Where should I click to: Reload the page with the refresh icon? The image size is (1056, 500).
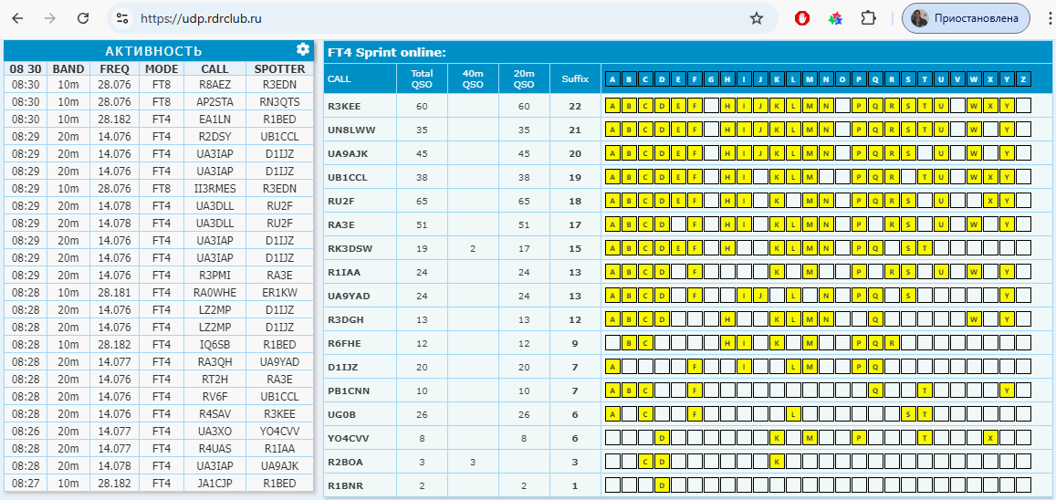[x=82, y=18]
